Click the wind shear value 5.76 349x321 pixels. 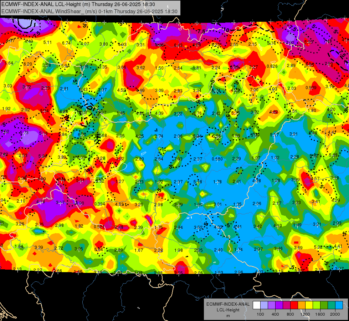197,113
